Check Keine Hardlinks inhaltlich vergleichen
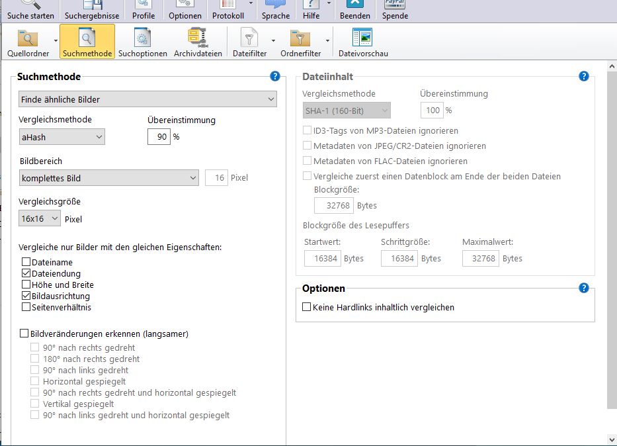The width and height of the screenshot is (617, 446). pos(306,308)
